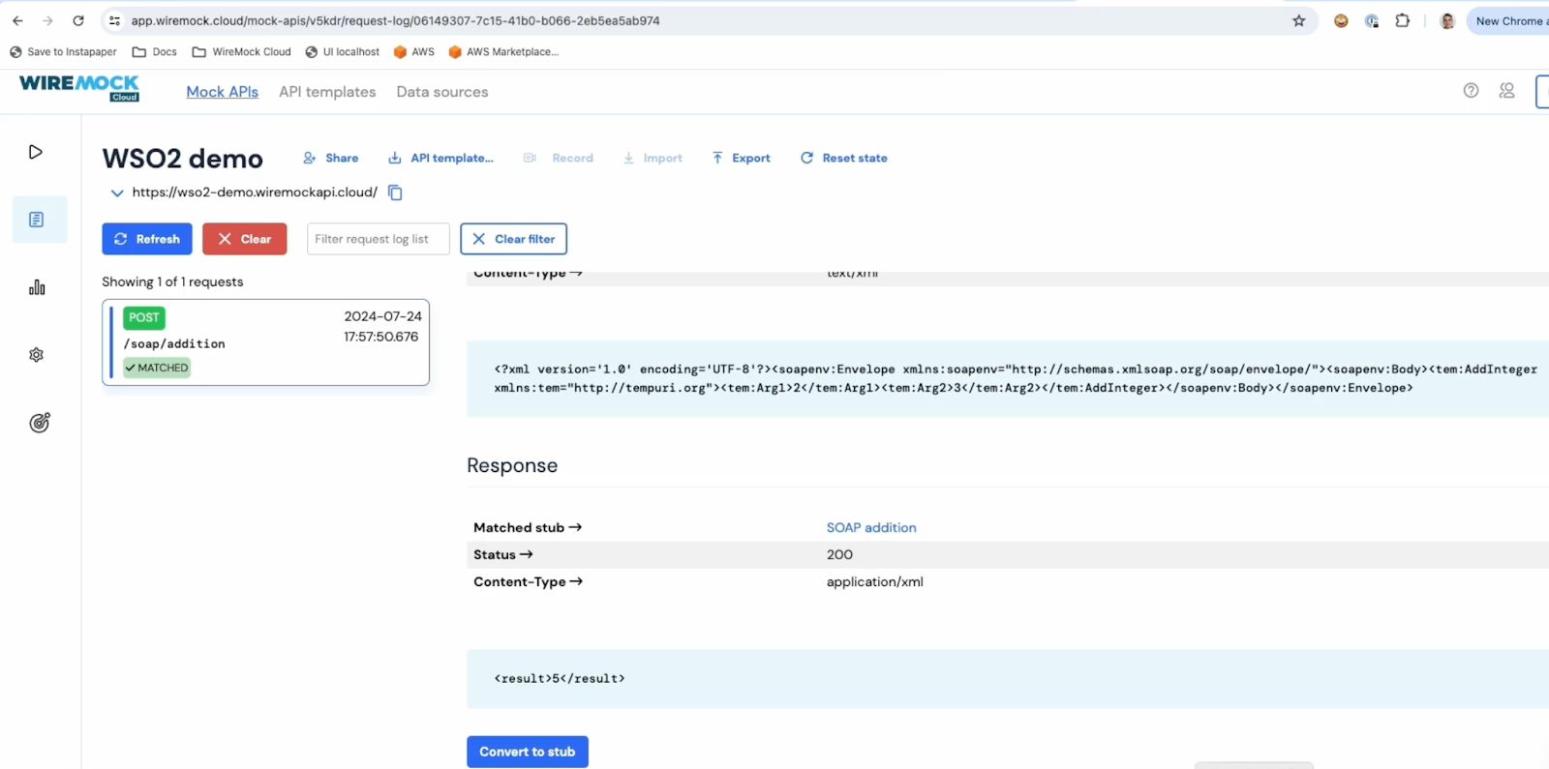The height and width of the screenshot is (769, 1549).
Task: Click the response body result text
Action: pos(560,678)
